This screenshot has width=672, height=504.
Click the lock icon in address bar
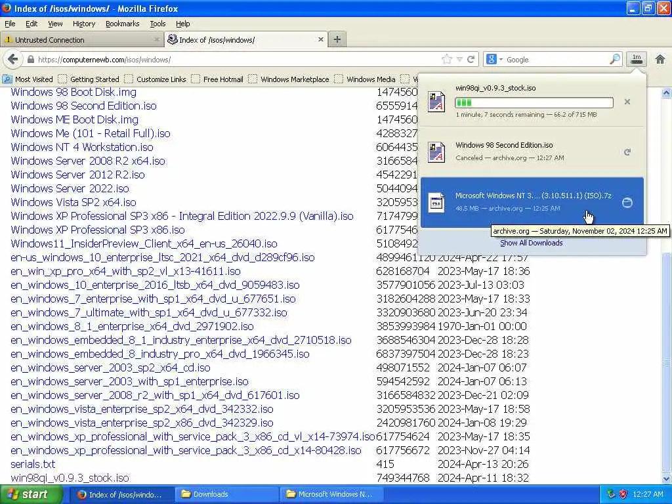[31, 60]
